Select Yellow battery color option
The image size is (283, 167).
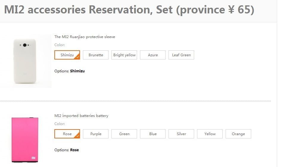point(210,134)
